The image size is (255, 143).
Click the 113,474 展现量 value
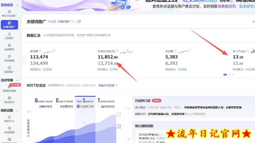coord(39,57)
